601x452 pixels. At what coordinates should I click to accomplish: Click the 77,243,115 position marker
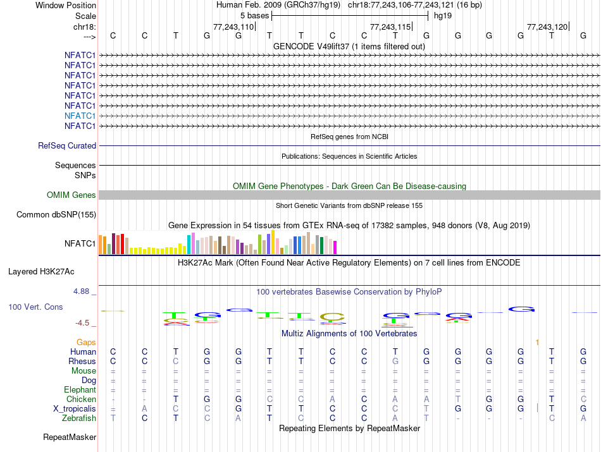pos(390,27)
